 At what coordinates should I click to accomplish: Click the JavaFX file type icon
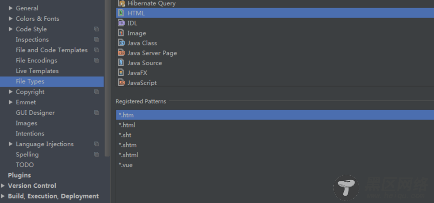[122, 73]
